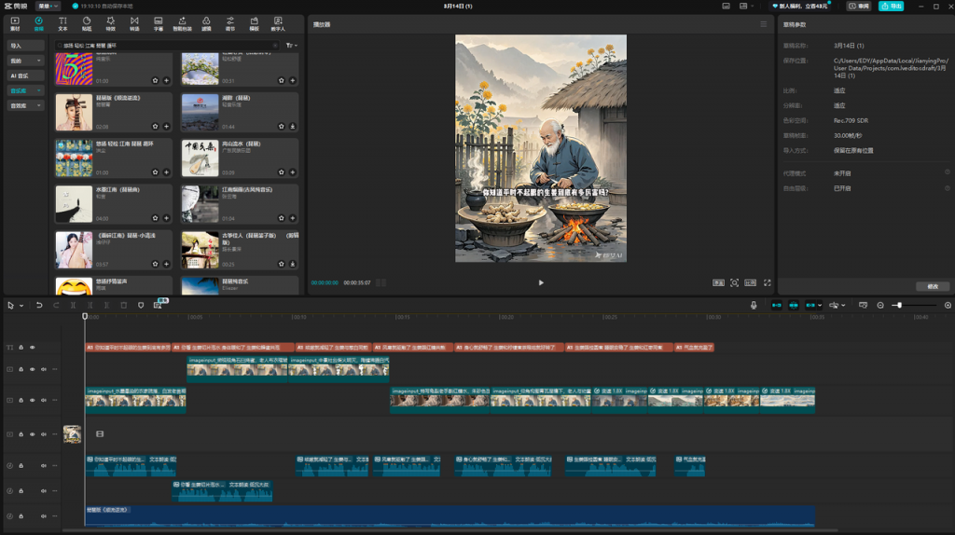Favorite the 江南烟雨 01:04 track

point(282,218)
